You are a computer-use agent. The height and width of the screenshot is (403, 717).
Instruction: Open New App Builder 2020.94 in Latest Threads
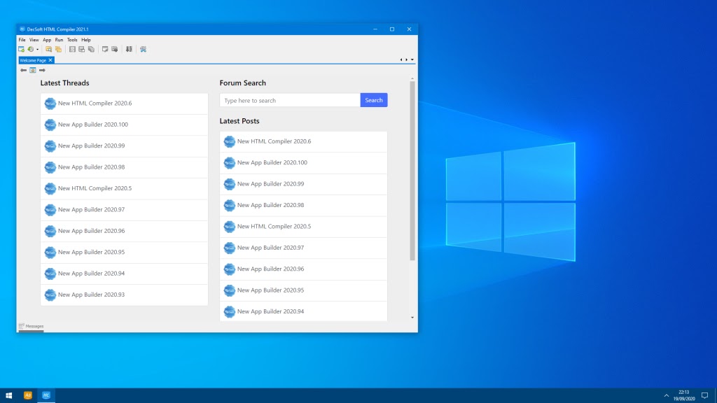(x=124, y=274)
